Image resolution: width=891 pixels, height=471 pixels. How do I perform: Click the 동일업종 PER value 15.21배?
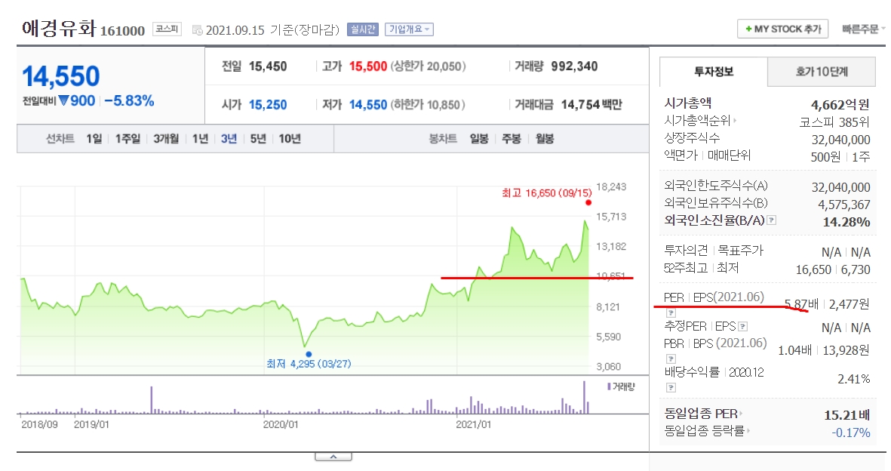tap(846, 415)
